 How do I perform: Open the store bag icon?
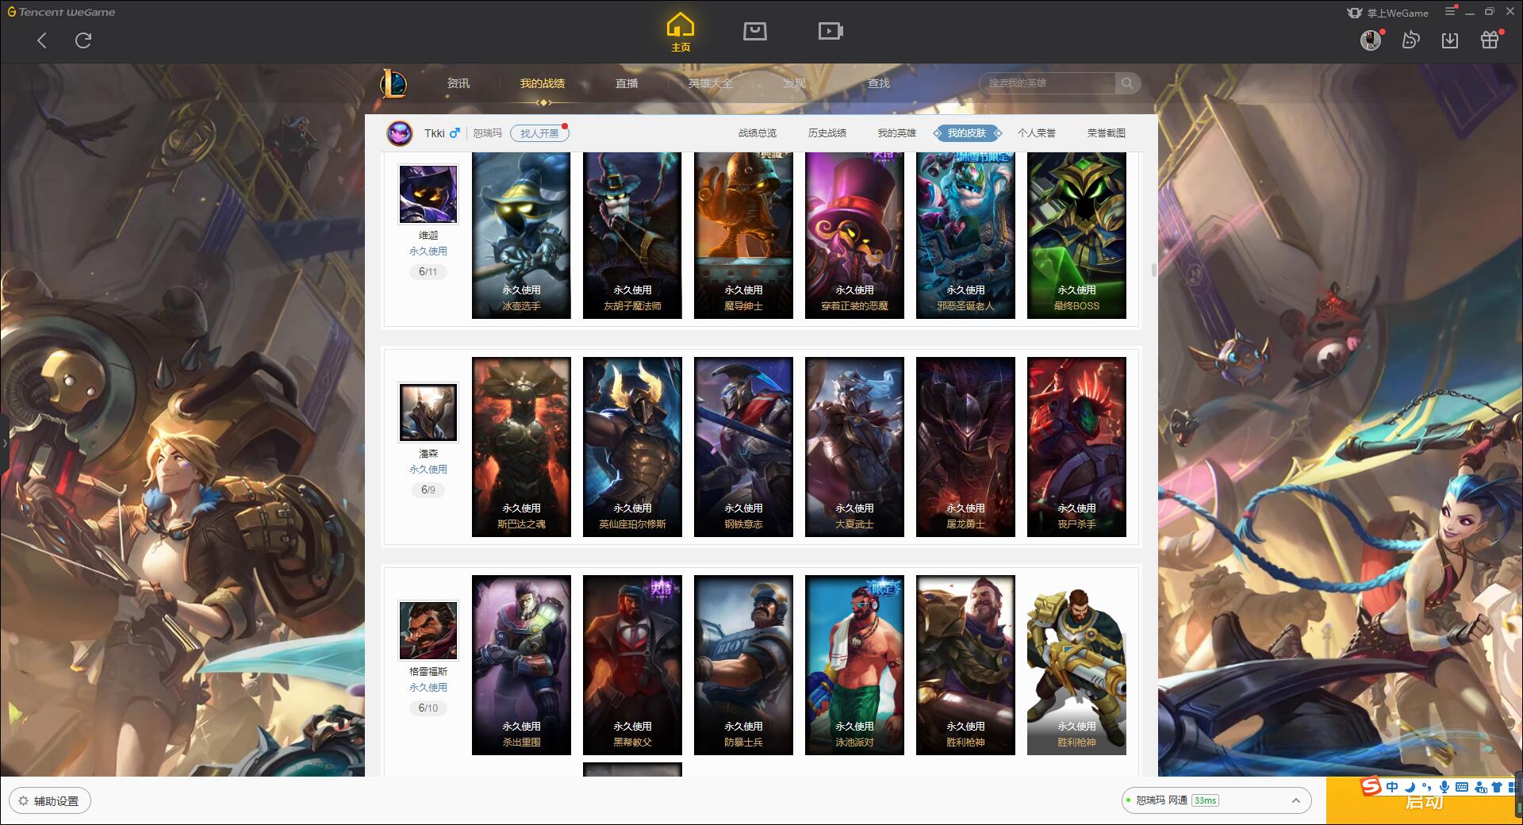(754, 31)
